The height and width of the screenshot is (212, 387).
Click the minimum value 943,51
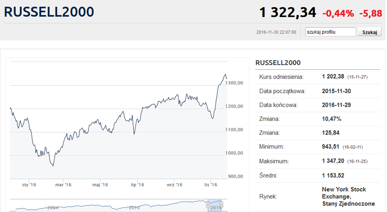tap(330, 147)
